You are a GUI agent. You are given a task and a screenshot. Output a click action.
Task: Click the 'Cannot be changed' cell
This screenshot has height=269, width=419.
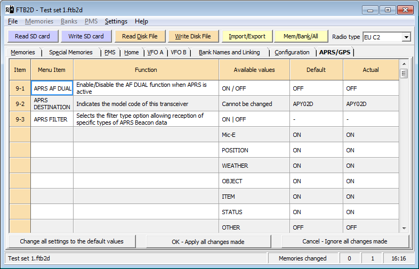coord(254,104)
